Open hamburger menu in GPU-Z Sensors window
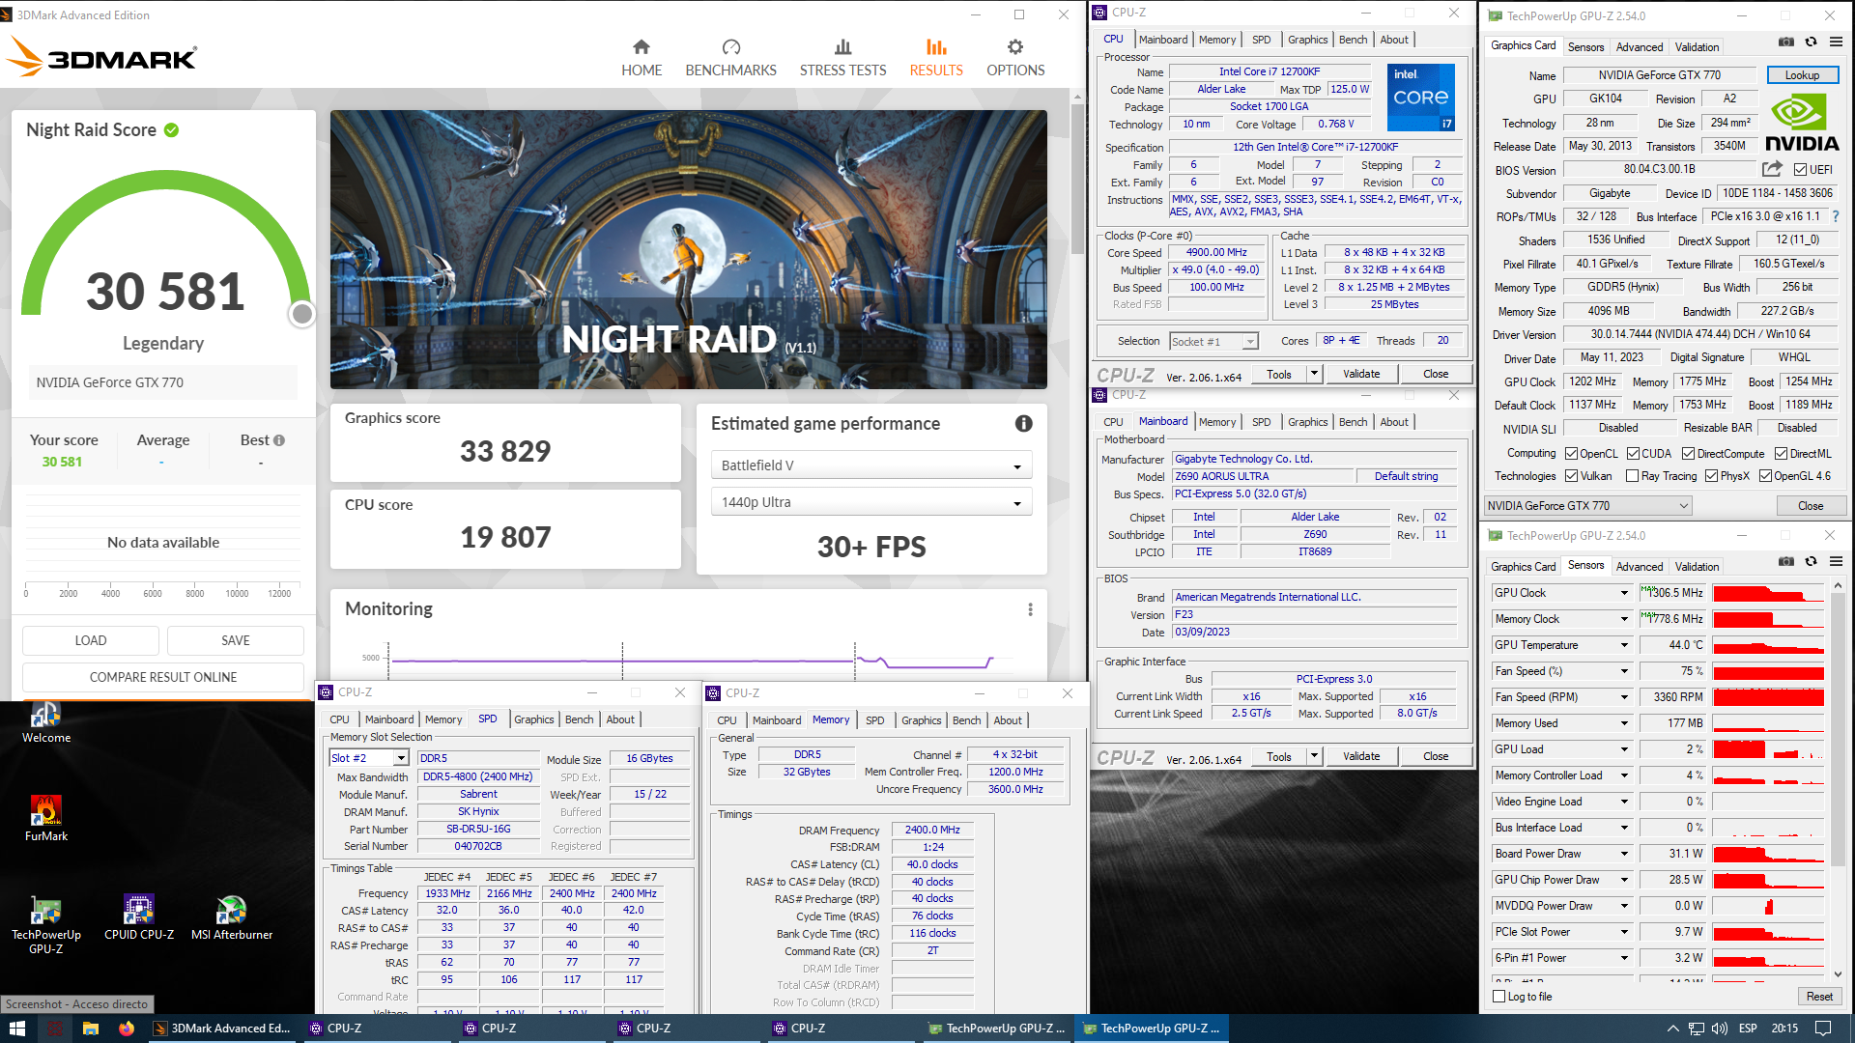Image resolution: width=1855 pixels, height=1043 pixels. pos(1836,561)
